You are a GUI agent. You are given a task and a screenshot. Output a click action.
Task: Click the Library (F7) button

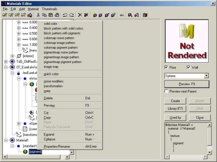point(175,109)
